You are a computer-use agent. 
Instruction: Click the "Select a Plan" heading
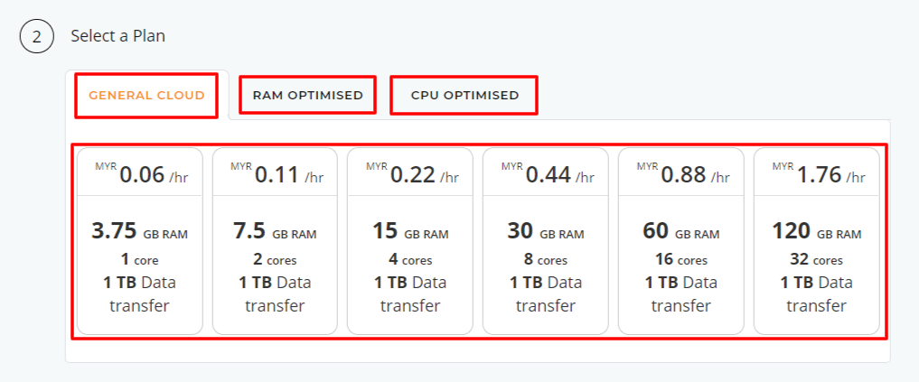tap(118, 36)
